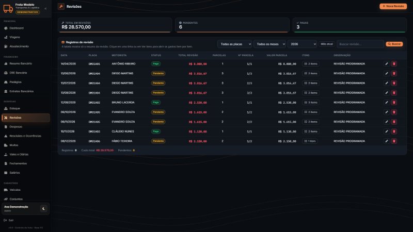Open the Todas as placas dropdown
The width and height of the screenshot is (413, 232).
pyautogui.click(x=235, y=44)
